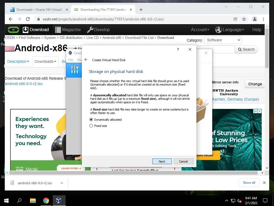This screenshot has height=206, width=274.
Task: Click the address bar URL
Action: (103, 19)
